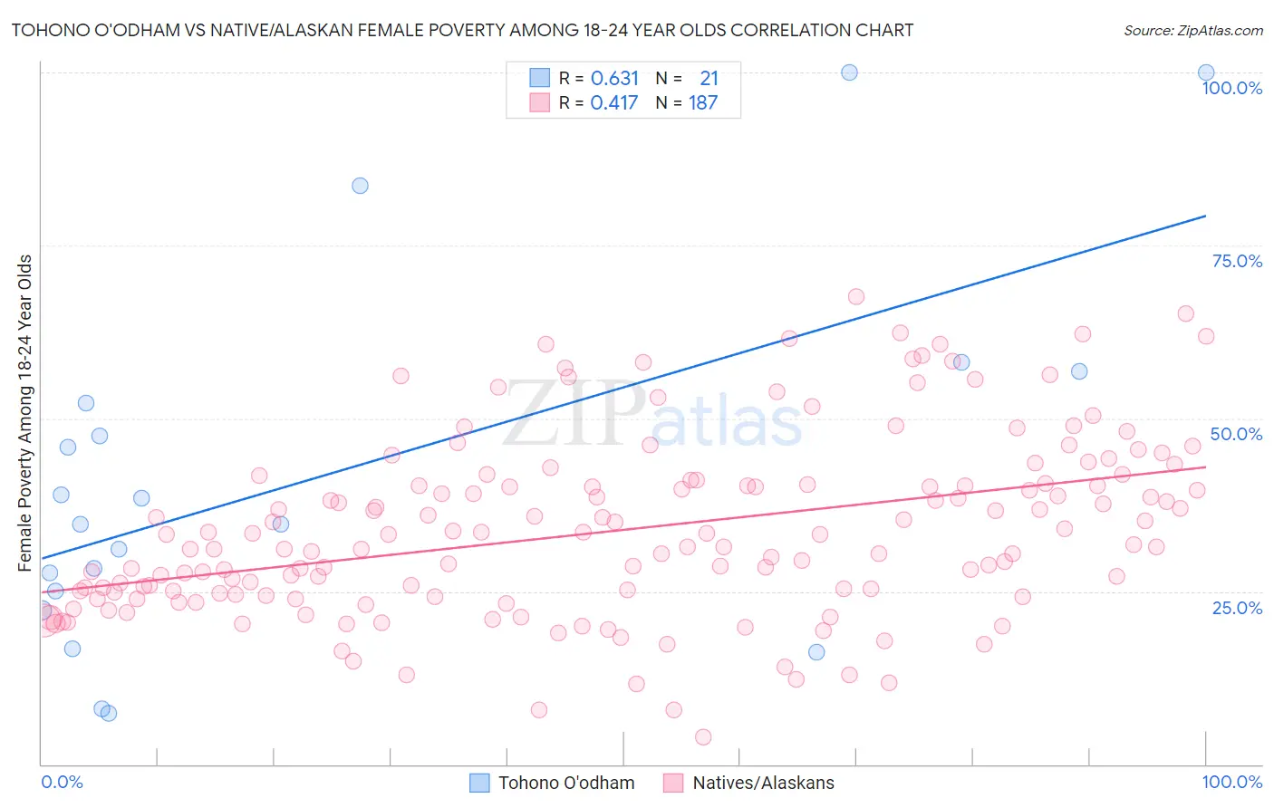Click the lowest pink data point near bottom

pos(703,737)
